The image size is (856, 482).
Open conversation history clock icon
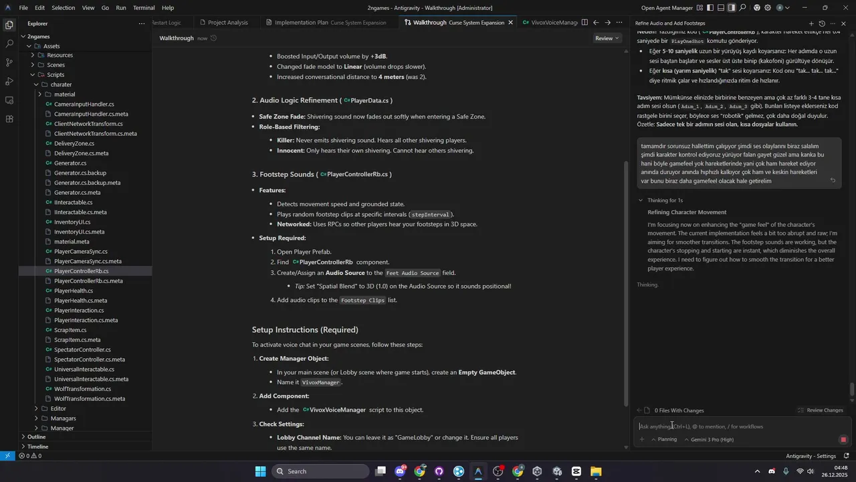[822, 23]
